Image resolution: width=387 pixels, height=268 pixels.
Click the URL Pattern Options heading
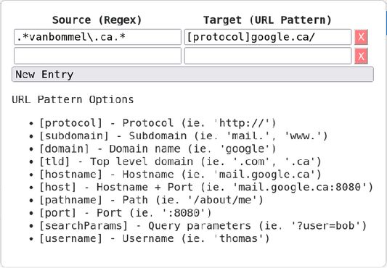(x=73, y=99)
